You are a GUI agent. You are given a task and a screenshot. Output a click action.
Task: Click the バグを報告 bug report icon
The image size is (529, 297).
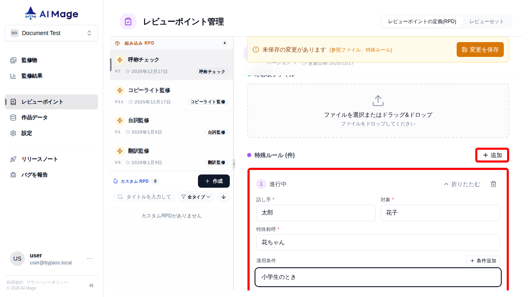point(13,174)
